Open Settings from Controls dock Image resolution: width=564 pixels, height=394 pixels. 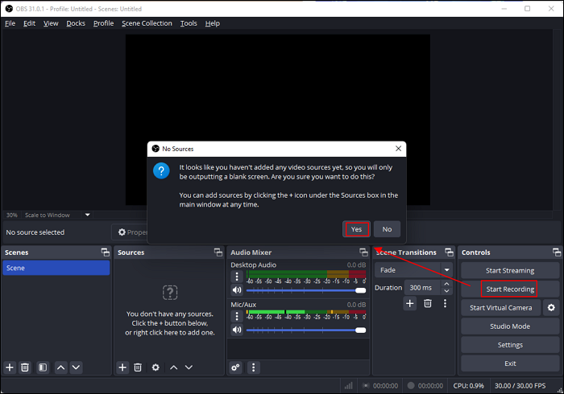coord(510,345)
